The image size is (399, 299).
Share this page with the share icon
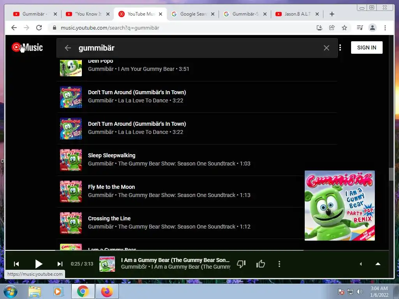tap(332, 28)
